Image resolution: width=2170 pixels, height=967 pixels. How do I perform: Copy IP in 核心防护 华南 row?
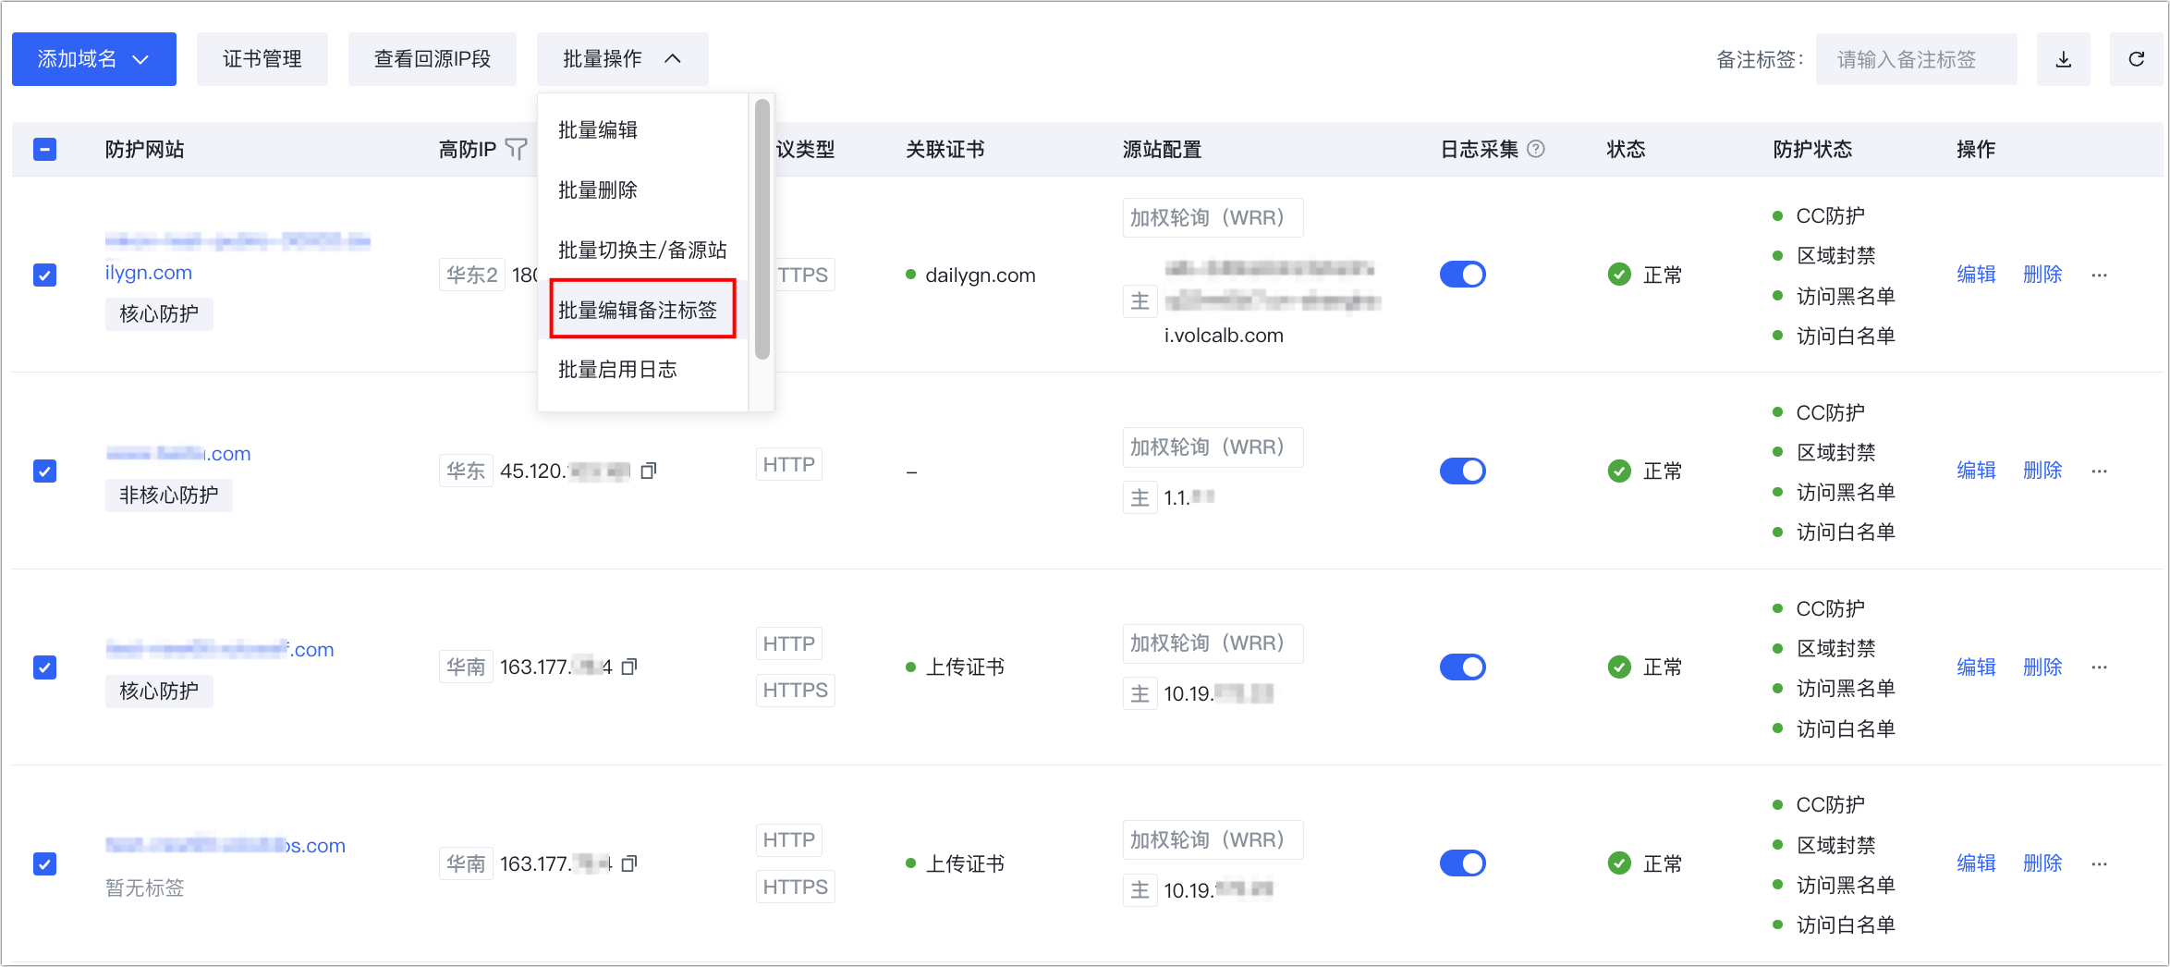point(629,667)
